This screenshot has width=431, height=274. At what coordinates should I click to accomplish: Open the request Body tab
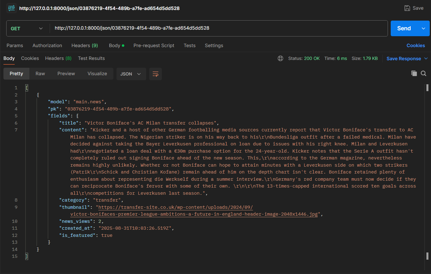point(116,46)
